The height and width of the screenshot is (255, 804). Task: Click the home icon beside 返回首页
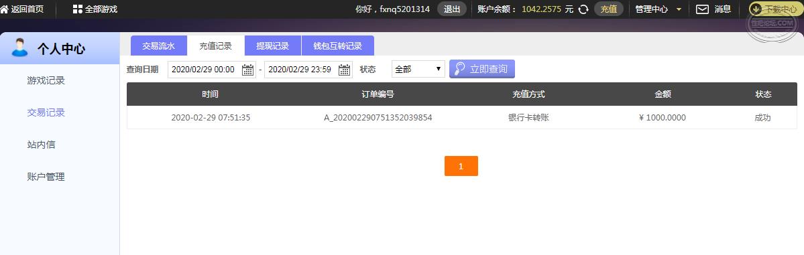pos(4,9)
